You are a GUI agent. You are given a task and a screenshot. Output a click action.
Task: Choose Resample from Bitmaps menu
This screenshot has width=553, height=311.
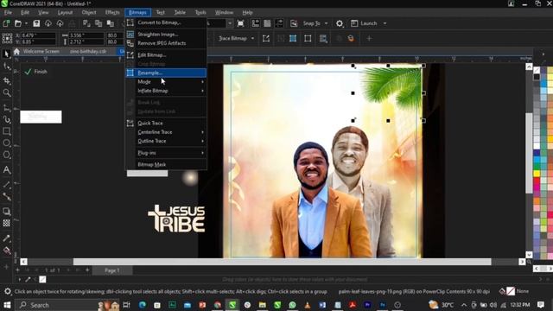click(x=166, y=73)
